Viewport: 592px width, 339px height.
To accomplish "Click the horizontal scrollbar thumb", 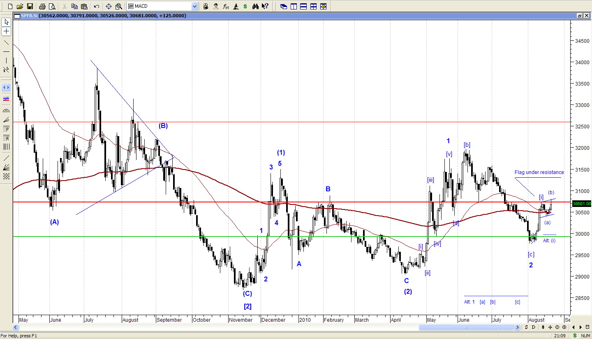I will [466, 327].
